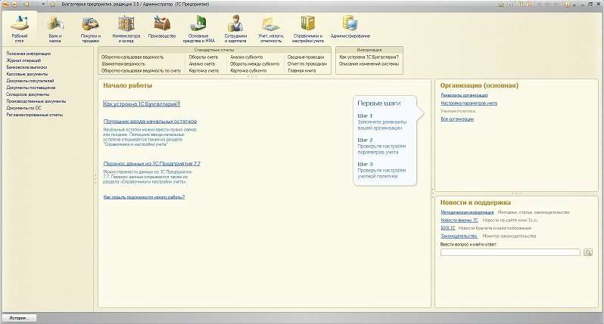Click the round info icon in title bar
The height and width of the screenshot is (324, 604).
567,5
